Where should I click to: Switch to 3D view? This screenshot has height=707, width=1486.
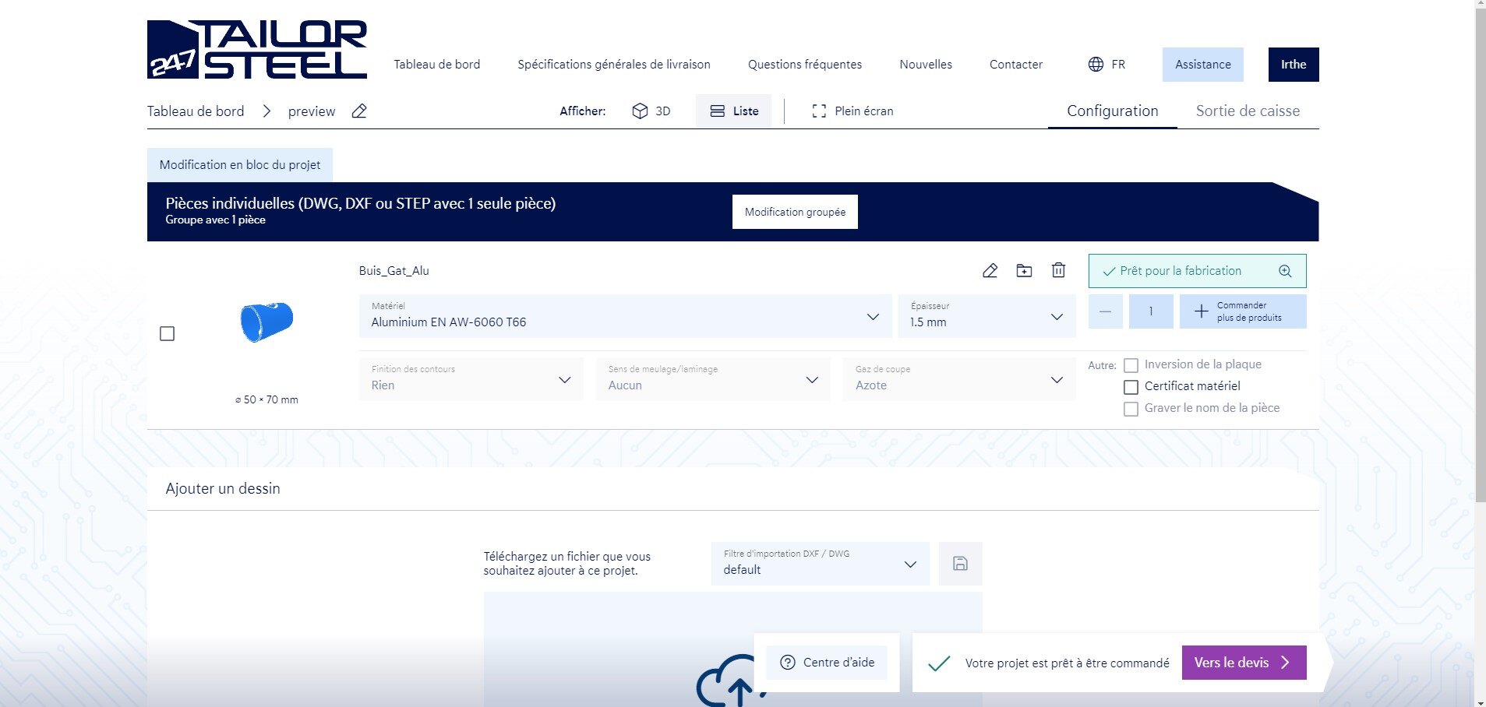pyautogui.click(x=651, y=111)
